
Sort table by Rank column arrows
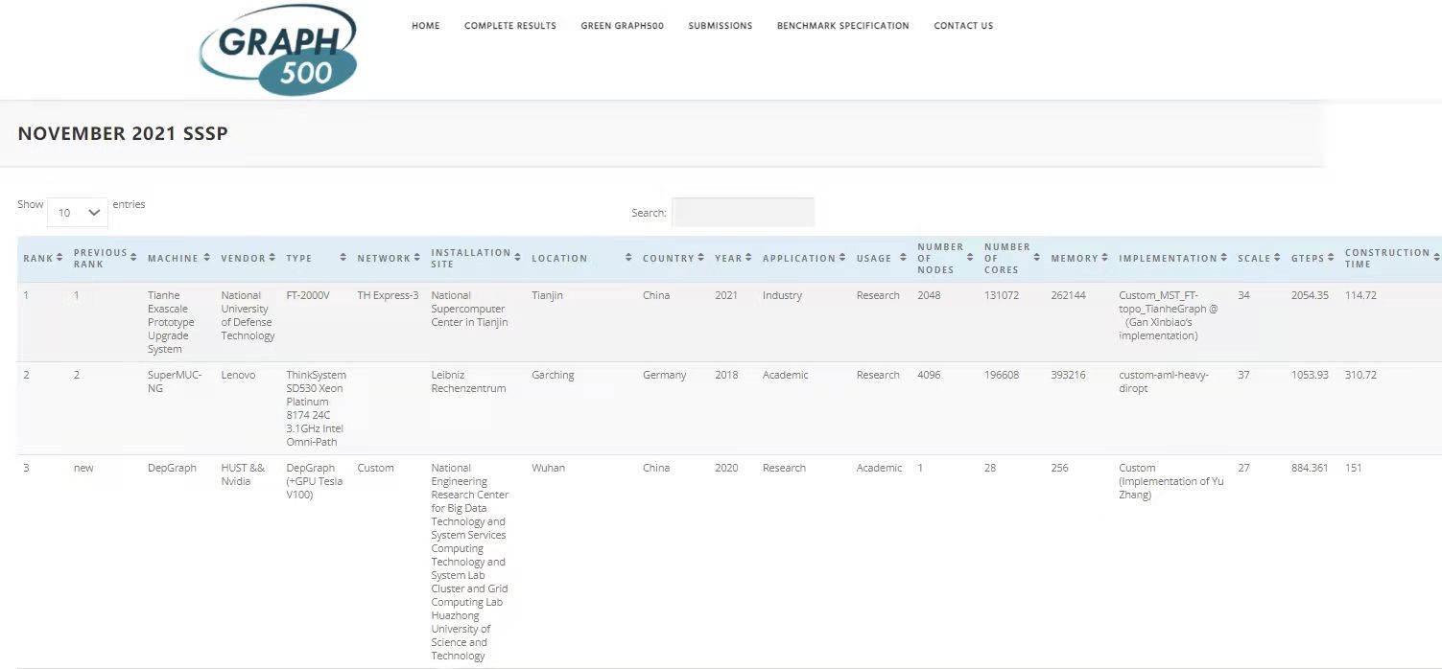(x=59, y=259)
